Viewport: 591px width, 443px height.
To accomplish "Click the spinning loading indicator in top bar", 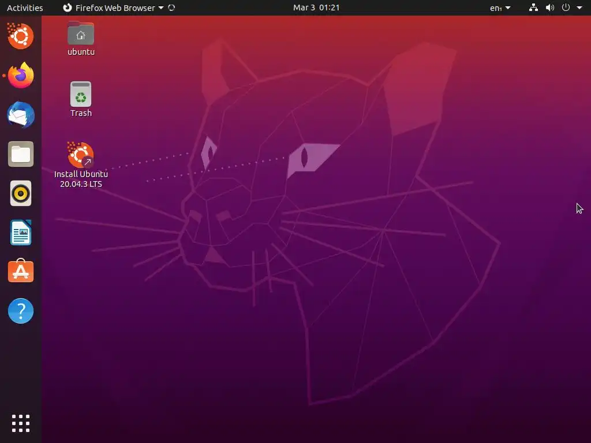I will 171,7.
